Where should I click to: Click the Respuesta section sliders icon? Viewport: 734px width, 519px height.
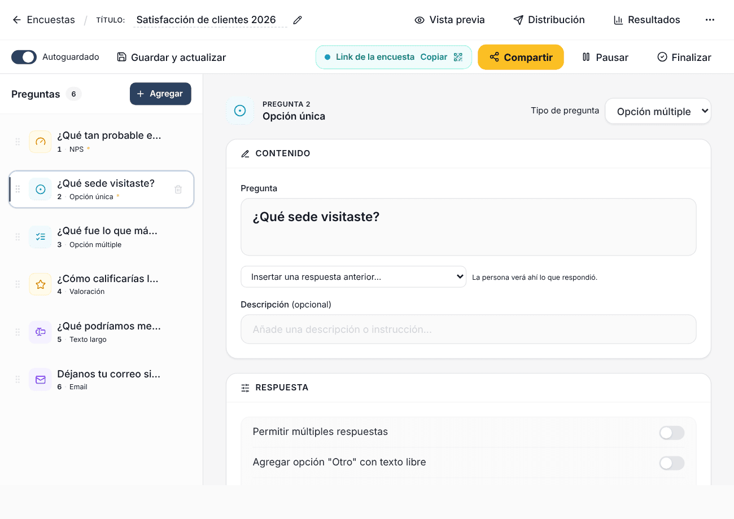[245, 388]
